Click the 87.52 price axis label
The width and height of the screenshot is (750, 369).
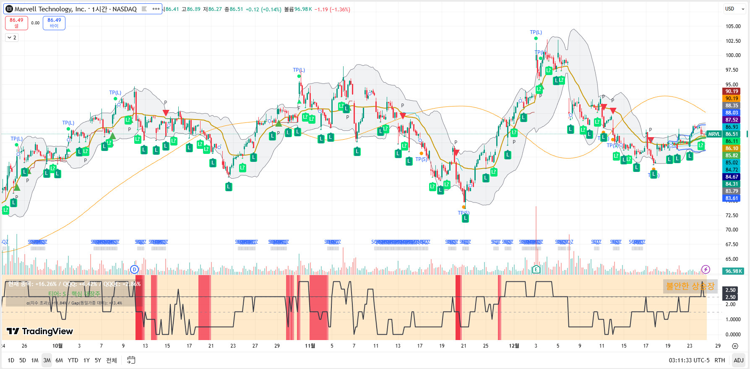pyautogui.click(x=731, y=120)
